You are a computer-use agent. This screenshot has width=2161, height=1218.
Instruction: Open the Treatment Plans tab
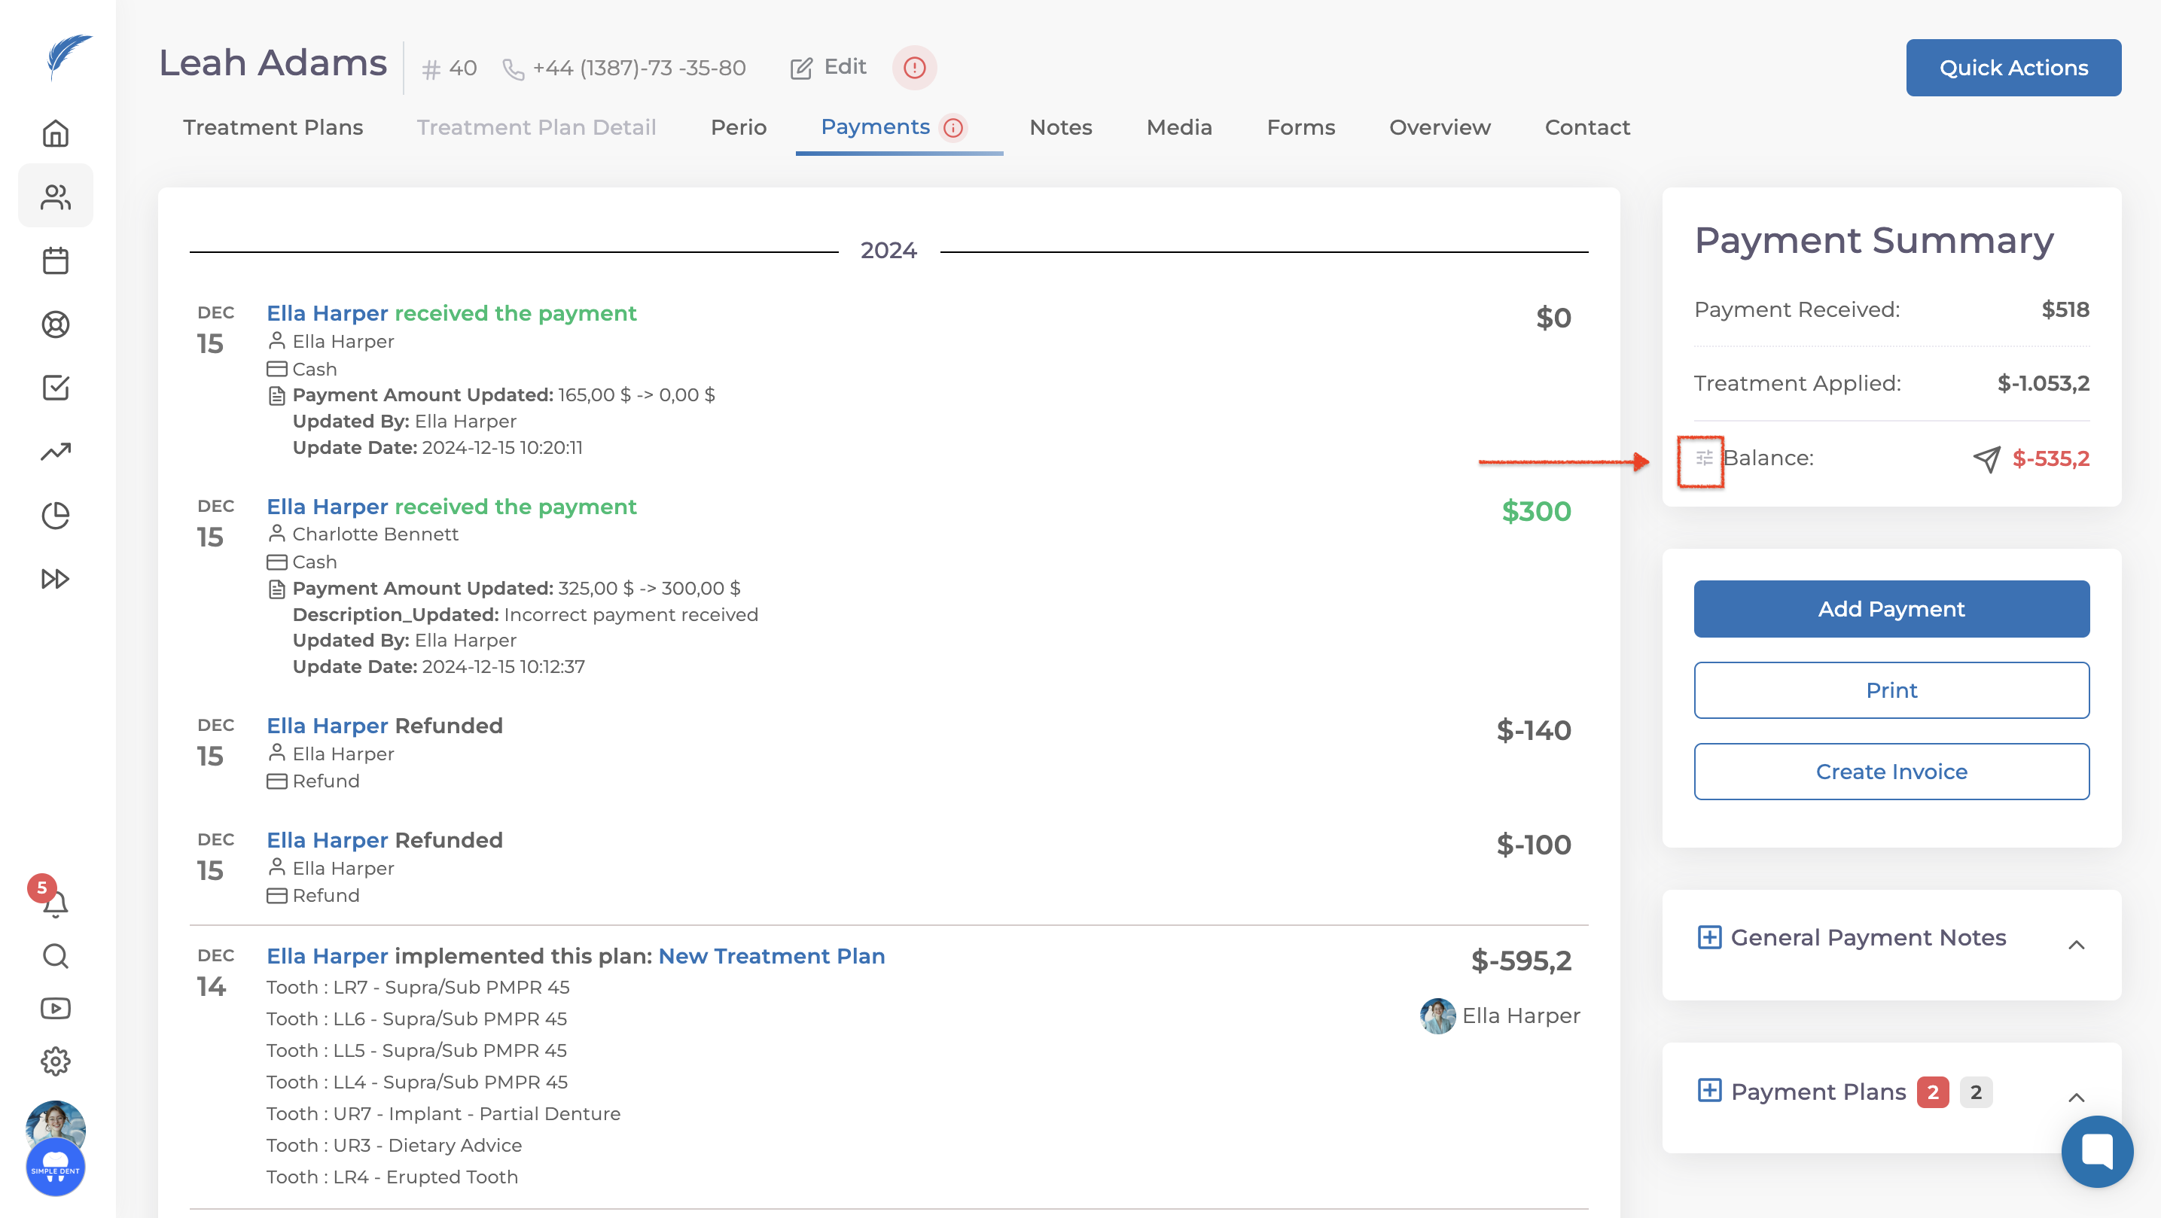click(273, 127)
